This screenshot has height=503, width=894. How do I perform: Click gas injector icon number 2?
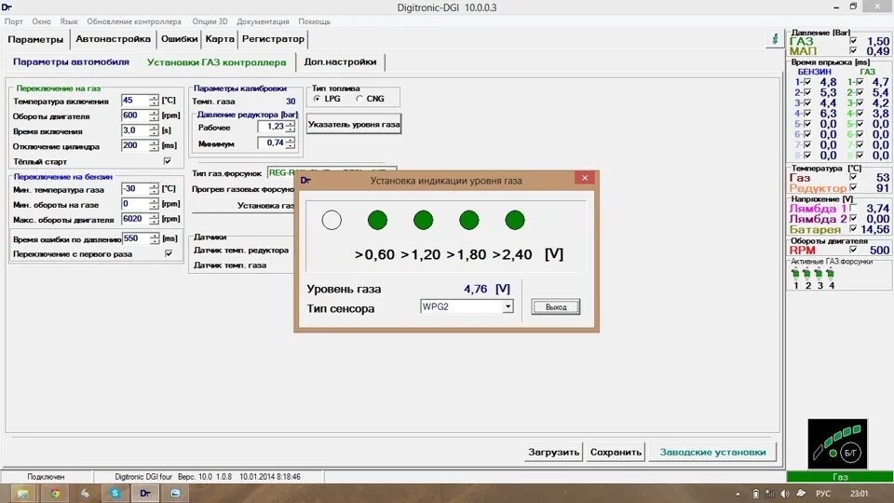[806, 273]
